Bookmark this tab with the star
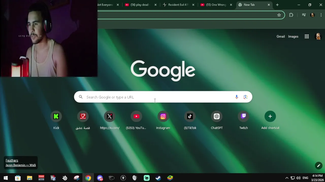This screenshot has width=325, height=182. [279, 15]
